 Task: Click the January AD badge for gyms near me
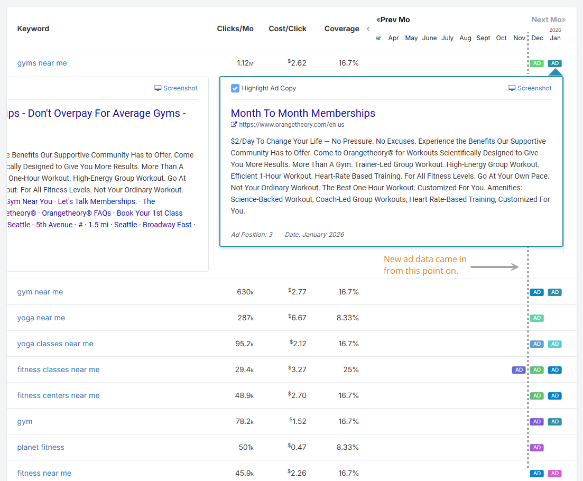[x=554, y=63]
